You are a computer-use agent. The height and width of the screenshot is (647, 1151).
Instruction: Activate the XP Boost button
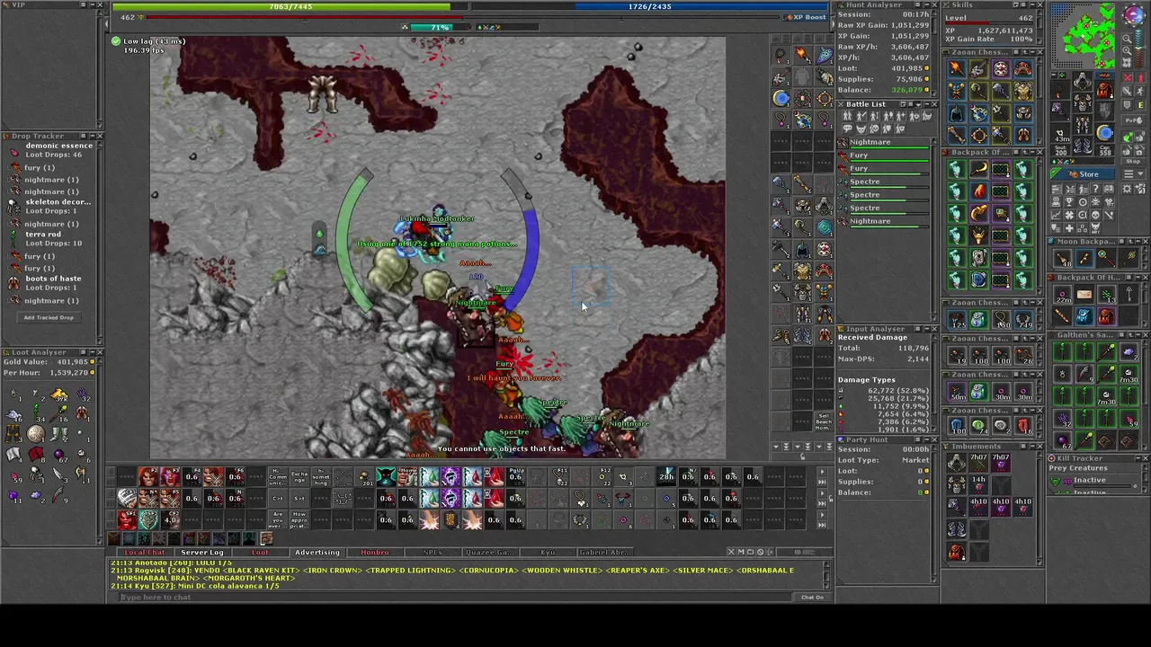[x=807, y=17]
